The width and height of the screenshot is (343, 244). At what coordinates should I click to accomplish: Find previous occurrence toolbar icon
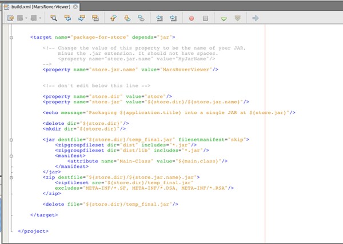point(68,18)
